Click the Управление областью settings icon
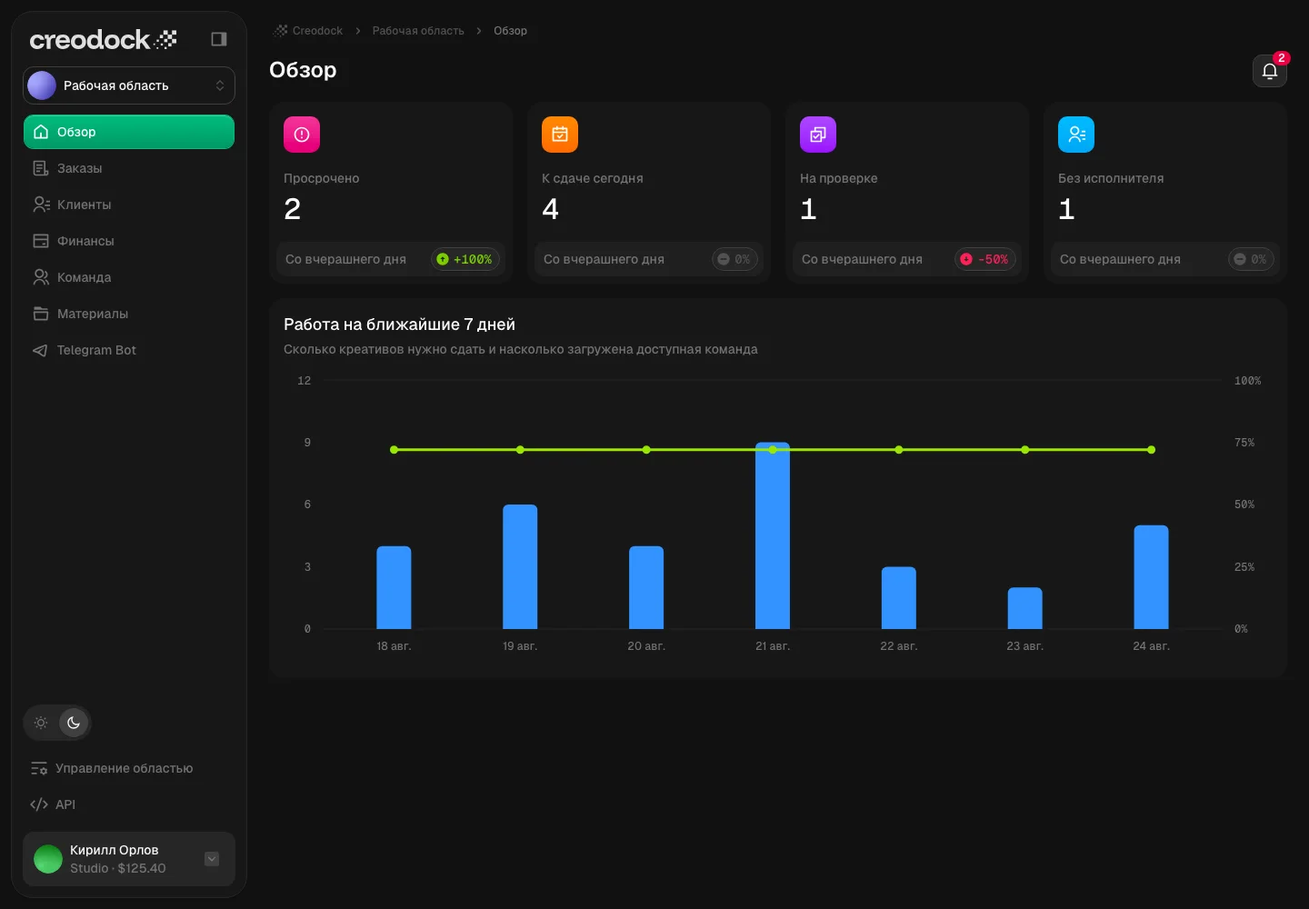 pos(39,768)
